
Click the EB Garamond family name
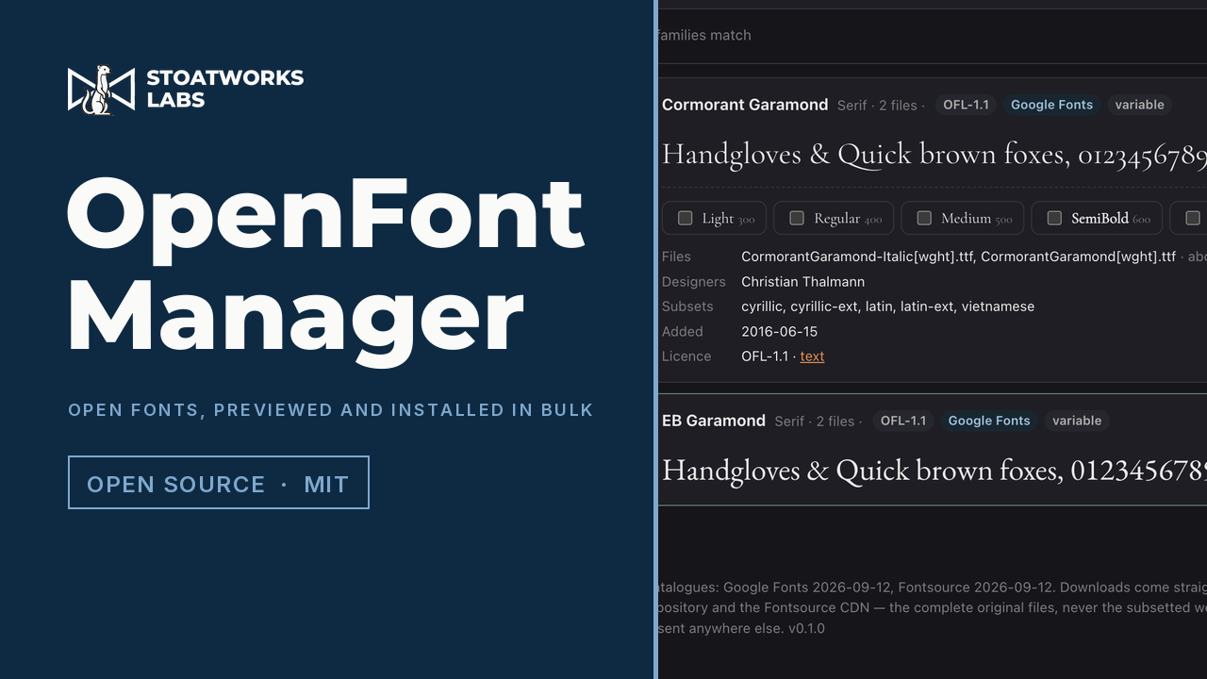[x=714, y=421]
